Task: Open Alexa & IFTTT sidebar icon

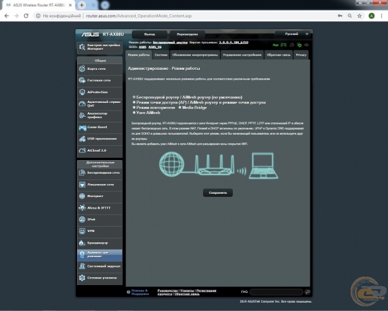Action: 82,208
